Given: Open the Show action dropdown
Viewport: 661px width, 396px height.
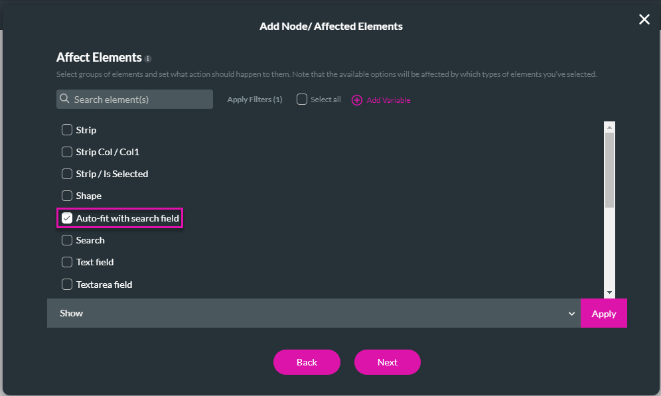Looking at the screenshot, I should point(312,313).
